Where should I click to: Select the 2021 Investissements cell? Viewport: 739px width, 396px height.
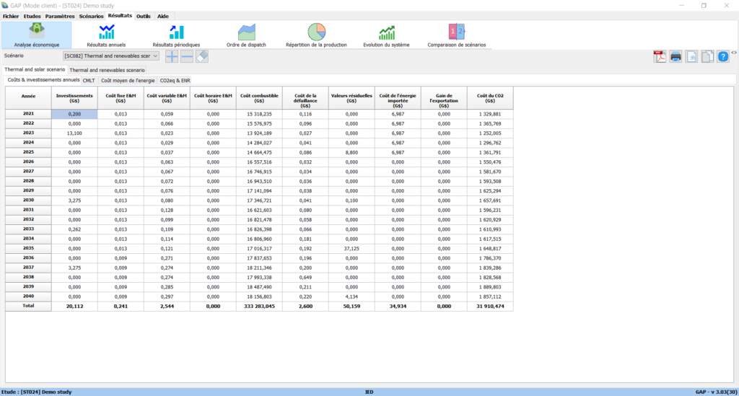point(74,114)
